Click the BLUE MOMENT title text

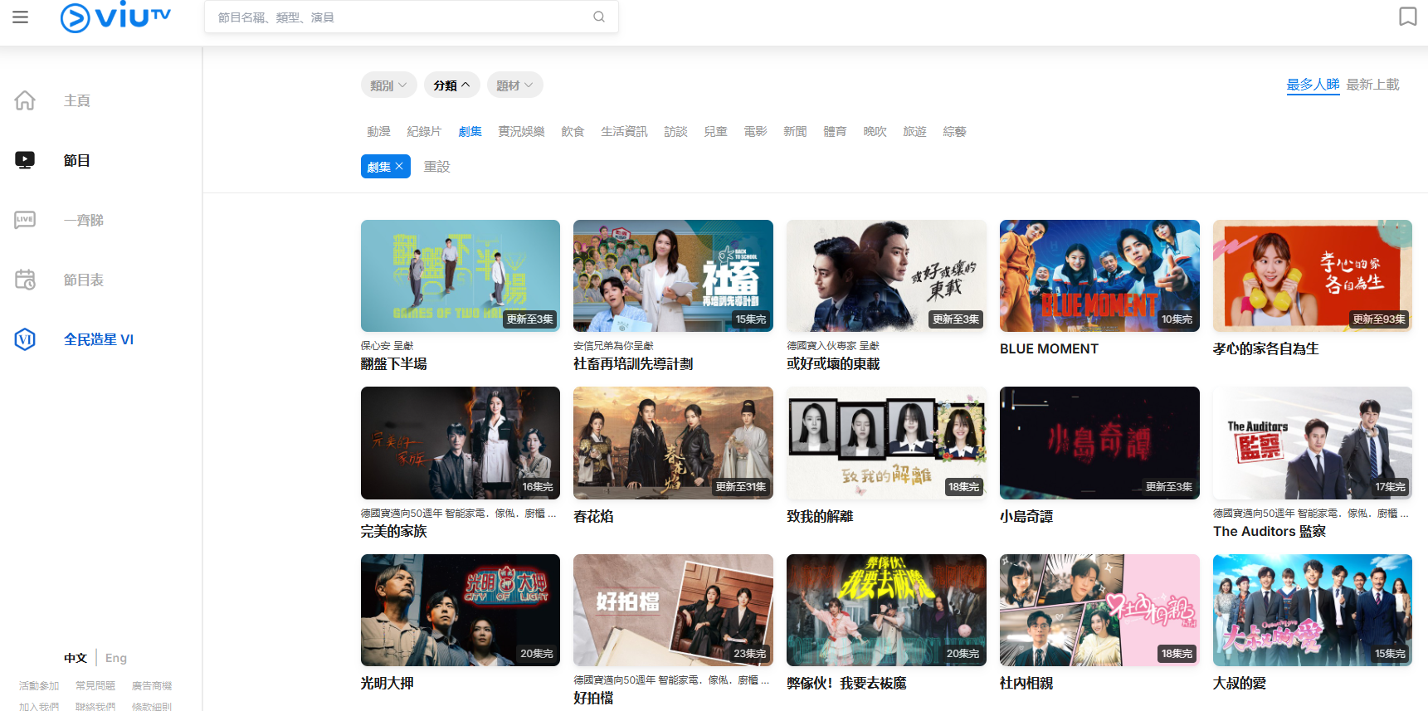1049,348
